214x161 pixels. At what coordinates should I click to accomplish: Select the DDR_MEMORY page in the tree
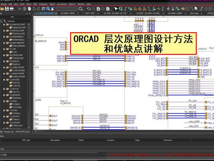(19, 46)
